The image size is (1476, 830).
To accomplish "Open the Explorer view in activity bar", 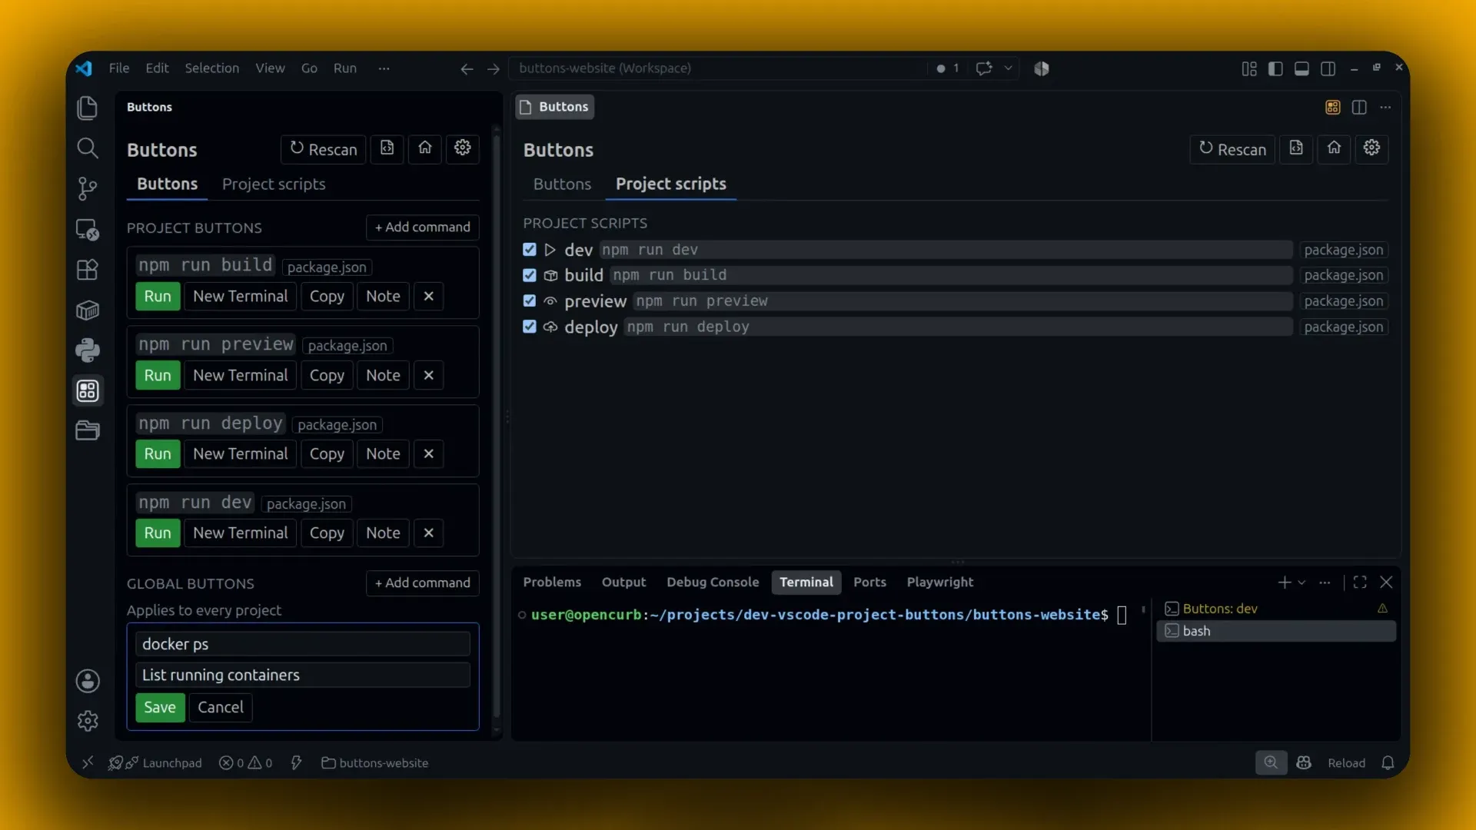I will click(88, 108).
